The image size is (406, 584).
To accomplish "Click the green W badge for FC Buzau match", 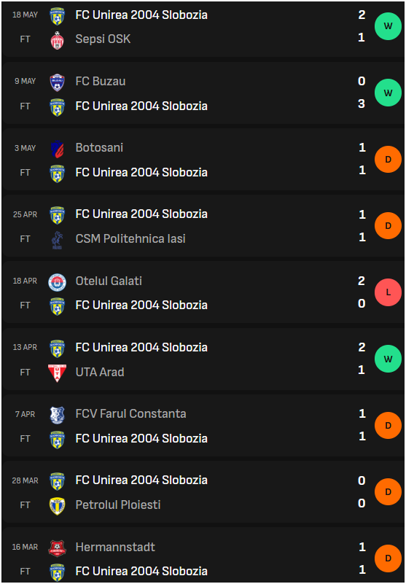I will (388, 93).
